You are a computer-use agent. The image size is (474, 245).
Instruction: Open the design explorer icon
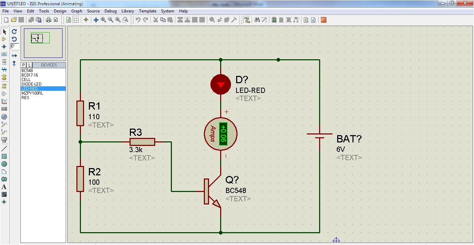[x=274, y=20]
